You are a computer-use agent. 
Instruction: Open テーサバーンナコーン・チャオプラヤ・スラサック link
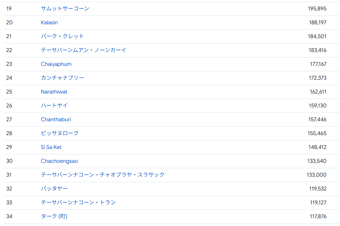click(103, 175)
